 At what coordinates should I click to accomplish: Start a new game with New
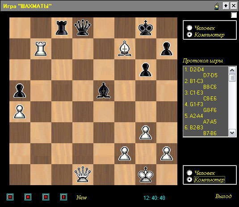pos(82,198)
